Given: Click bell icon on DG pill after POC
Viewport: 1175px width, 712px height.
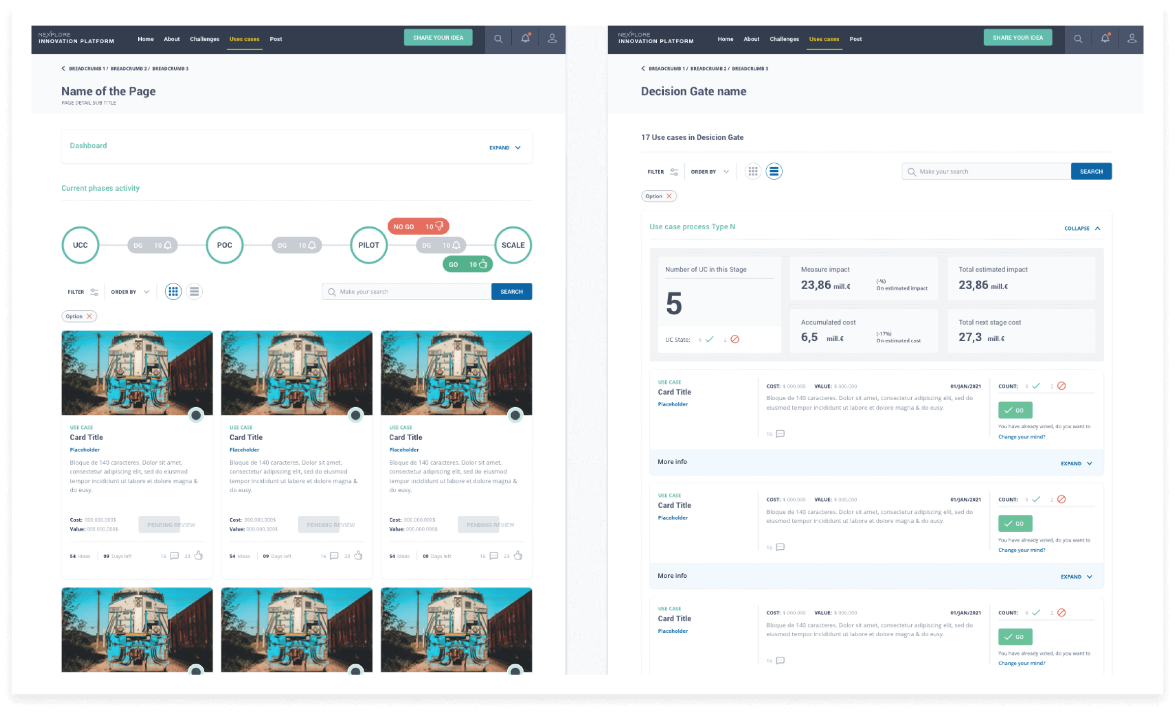Looking at the screenshot, I should [312, 245].
